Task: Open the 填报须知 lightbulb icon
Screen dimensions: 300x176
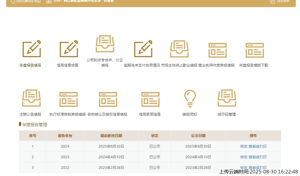Action: coord(190,98)
